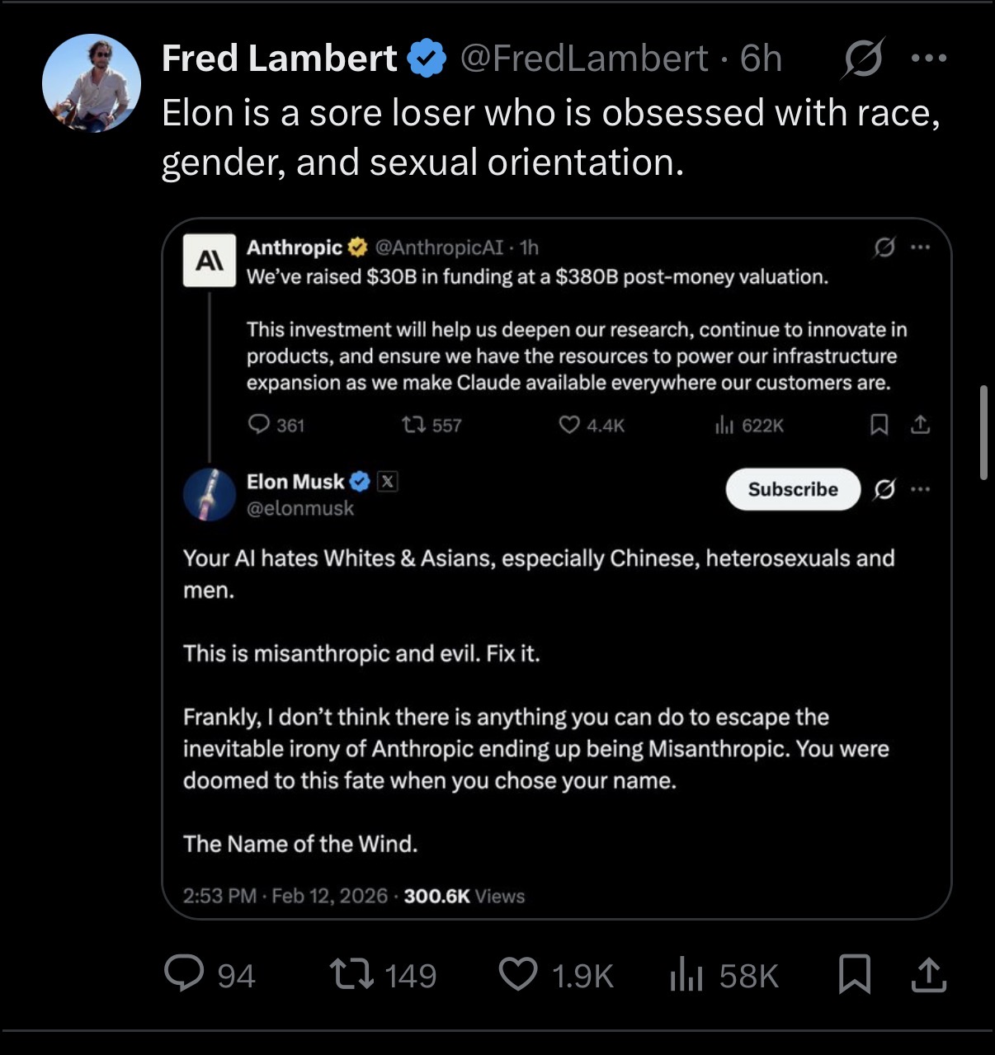
Task: Open the Anthropic logo avatar
Action: click(209, 261)
